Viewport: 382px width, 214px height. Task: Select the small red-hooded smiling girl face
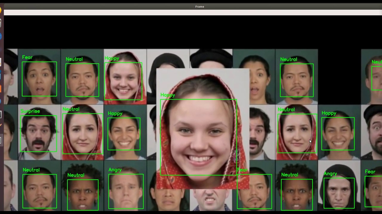[x=123, y=81]
